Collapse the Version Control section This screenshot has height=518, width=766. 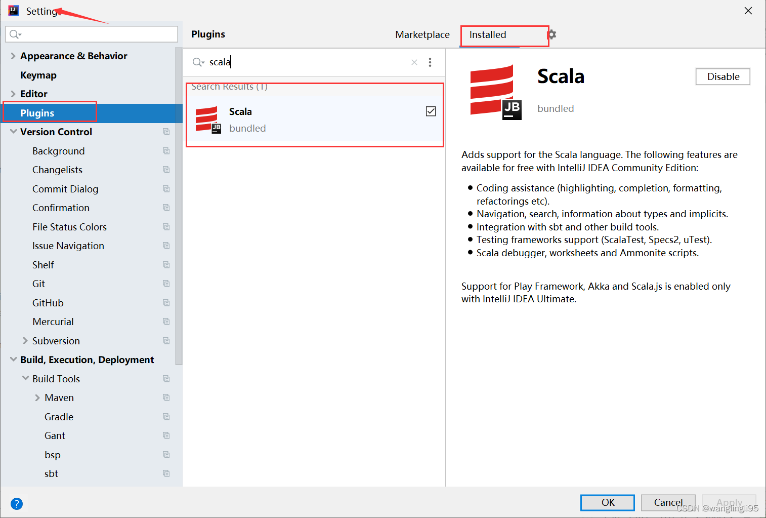pyautogui.click(x=13, y=132)
